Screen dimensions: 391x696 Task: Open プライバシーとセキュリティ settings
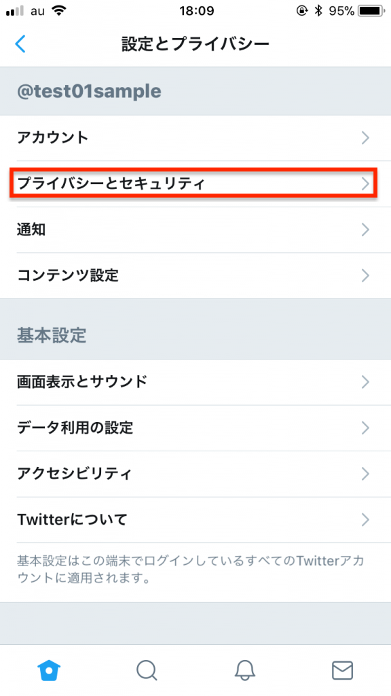click(195, 184)
